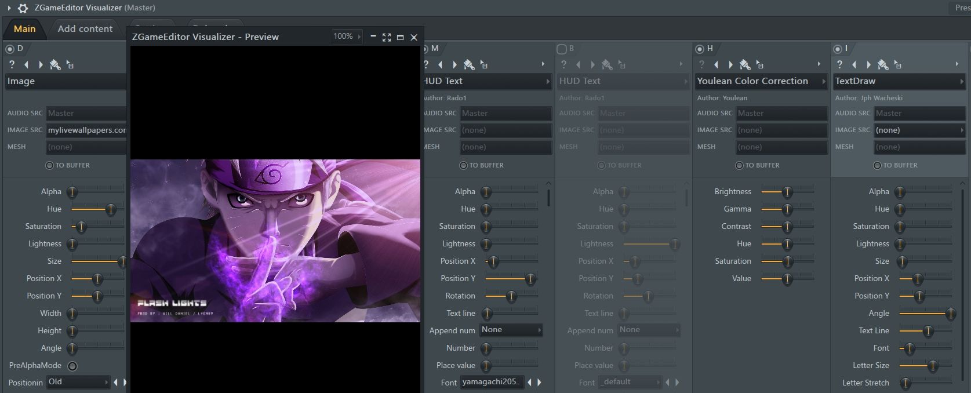Adjust the Contrast slider in layer H

point(787,226)
